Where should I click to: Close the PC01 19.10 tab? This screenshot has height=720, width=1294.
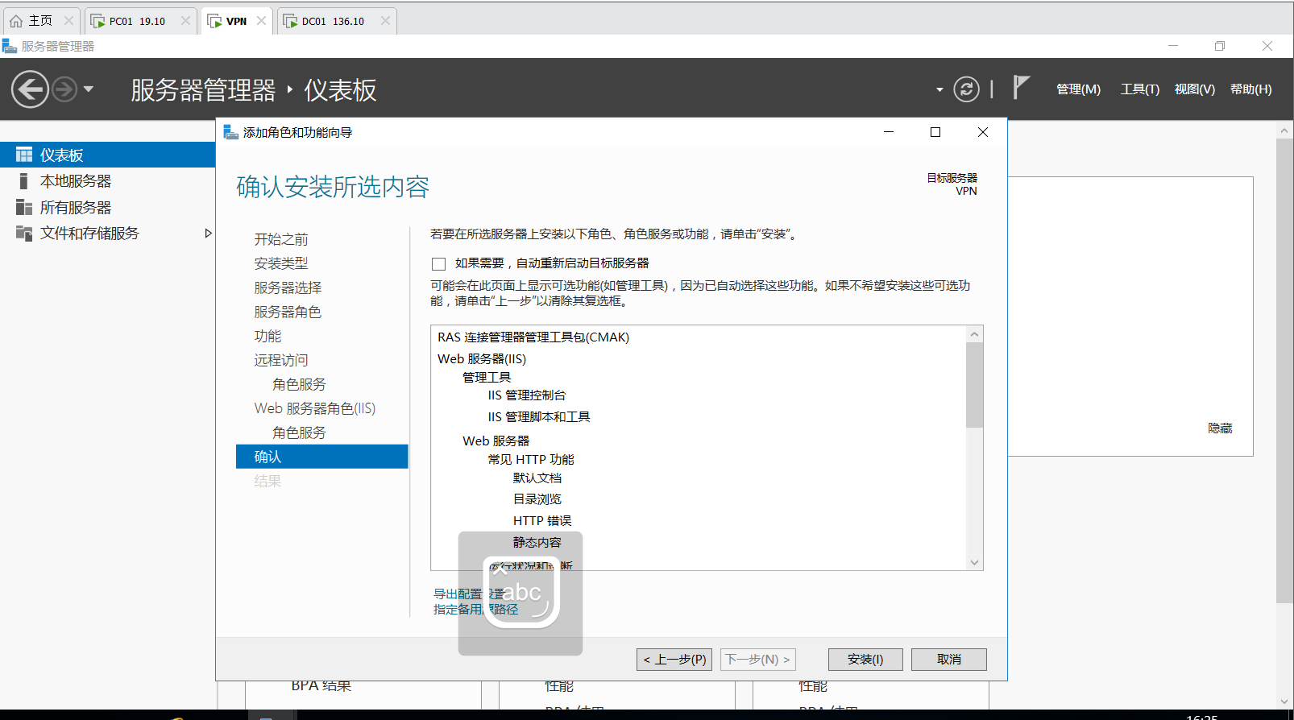(x=185, y=21)
